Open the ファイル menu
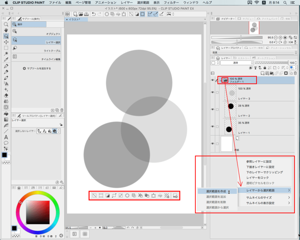Image resolution: width=300 pixels, height=240 pixels. coord(55,3)
